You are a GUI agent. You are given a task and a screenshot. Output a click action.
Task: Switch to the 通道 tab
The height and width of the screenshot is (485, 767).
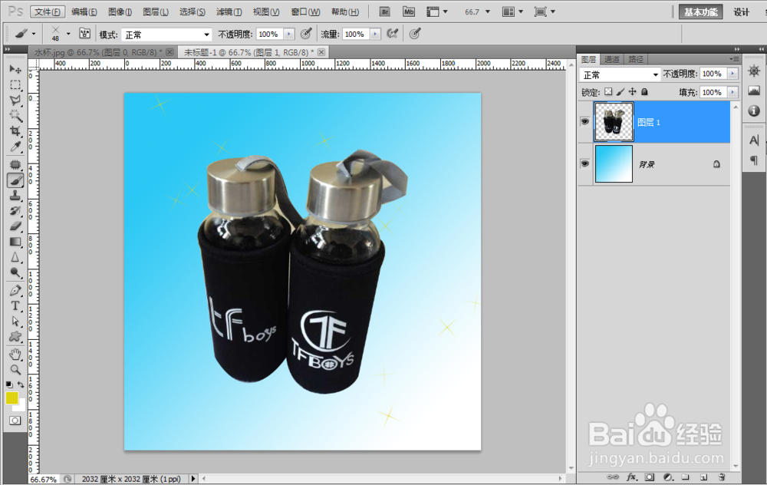tap(611, 59)
